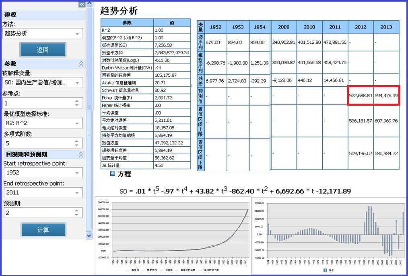Click the 预测值 row header
The width and height of the screenshot is (408, 276).
201,96
